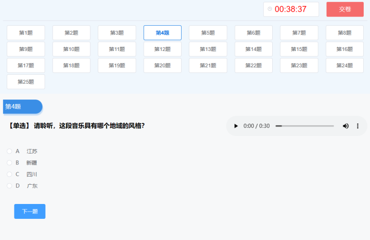370x240 pixels.
Task: Click the question text 请聆听，这段音乐具有哪个地域的风格
Action: (x=89, y=126)
